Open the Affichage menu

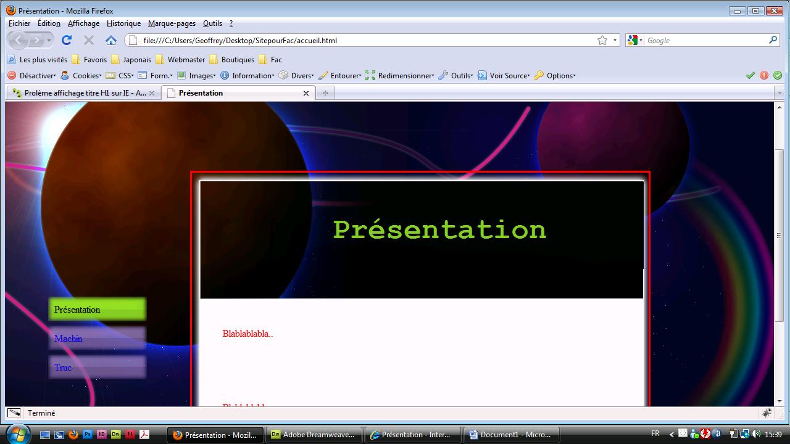[83, 23]
